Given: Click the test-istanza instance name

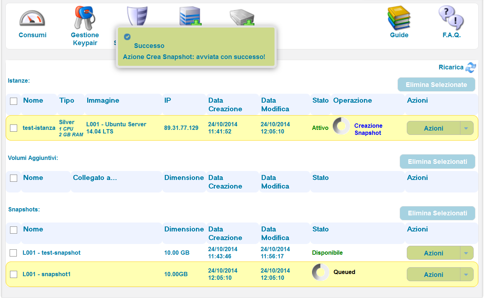Looking at the screenshot, I should [x=39, y=128].
